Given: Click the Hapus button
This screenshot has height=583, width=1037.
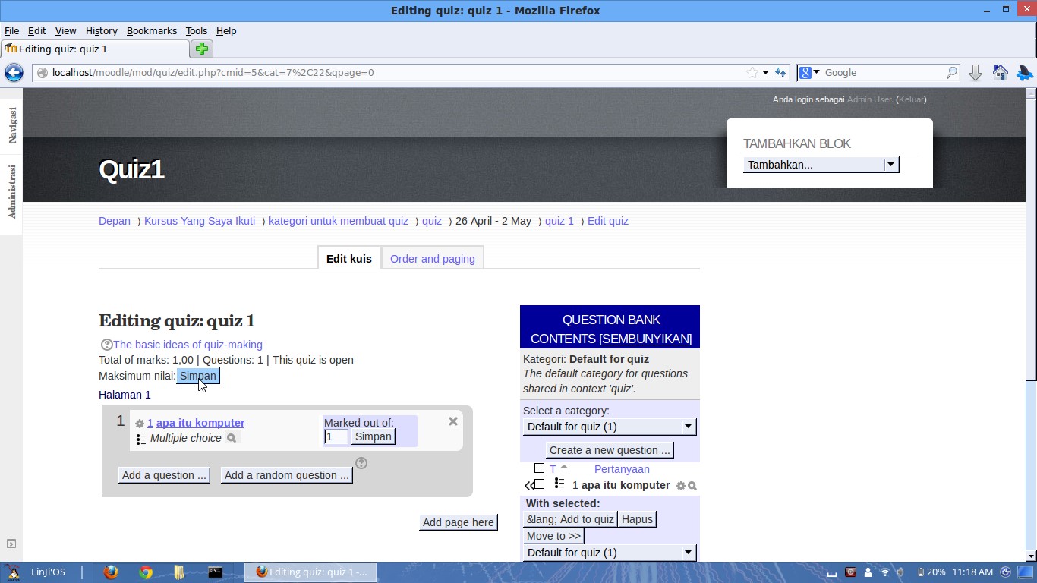Looking at the screenshot, I should point(637,519).
